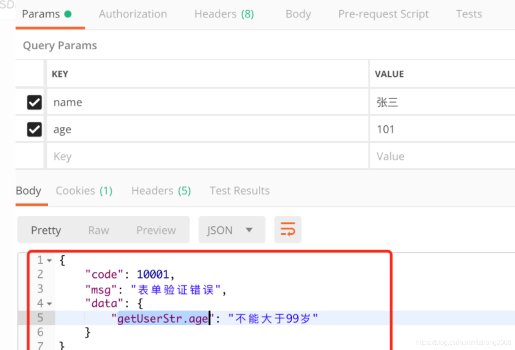
Task: Click line number 6 in gutter
Action: (40, 332)
